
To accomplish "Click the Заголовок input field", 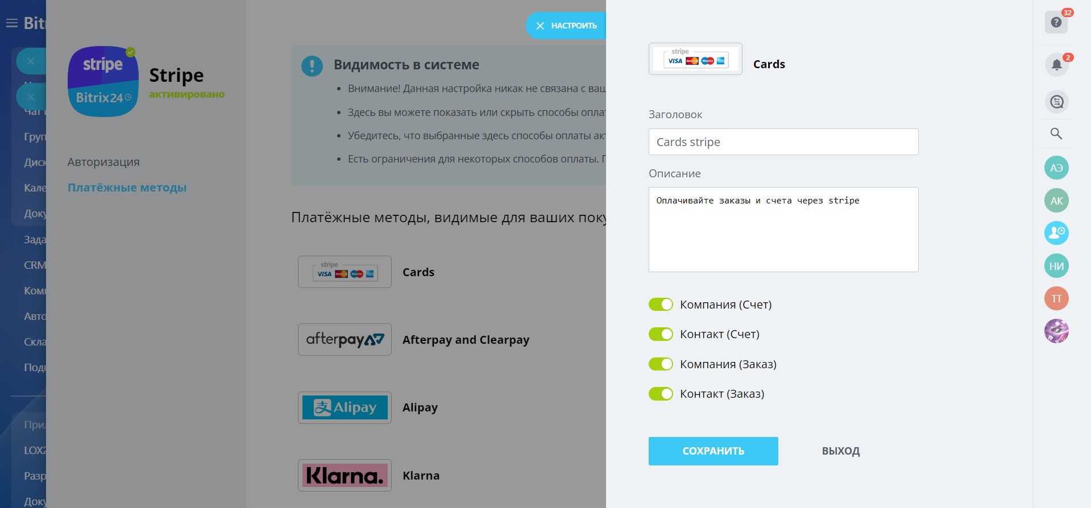I will click(783, 142).
